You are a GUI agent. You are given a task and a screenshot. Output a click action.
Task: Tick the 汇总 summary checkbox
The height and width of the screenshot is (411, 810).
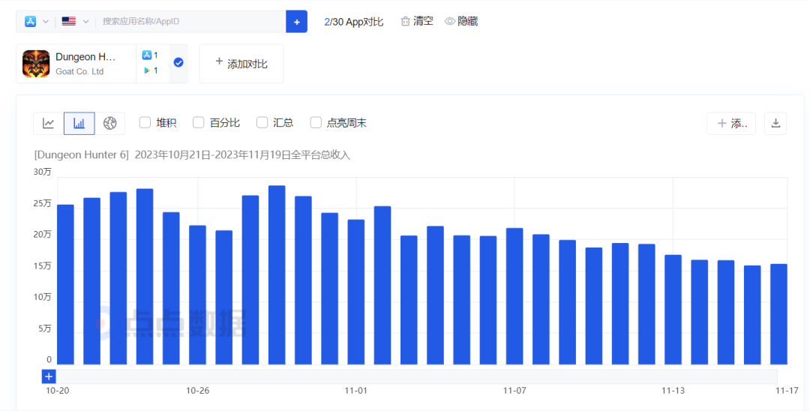262,123
